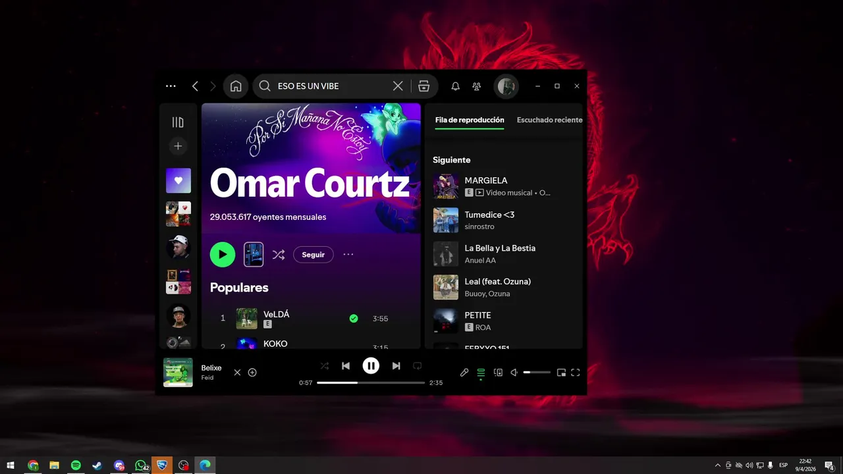
Task: Show hidden system tray icons
Action: click(718, 465)
